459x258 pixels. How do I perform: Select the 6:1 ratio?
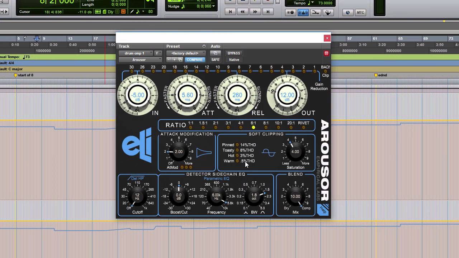coord(253,125)
